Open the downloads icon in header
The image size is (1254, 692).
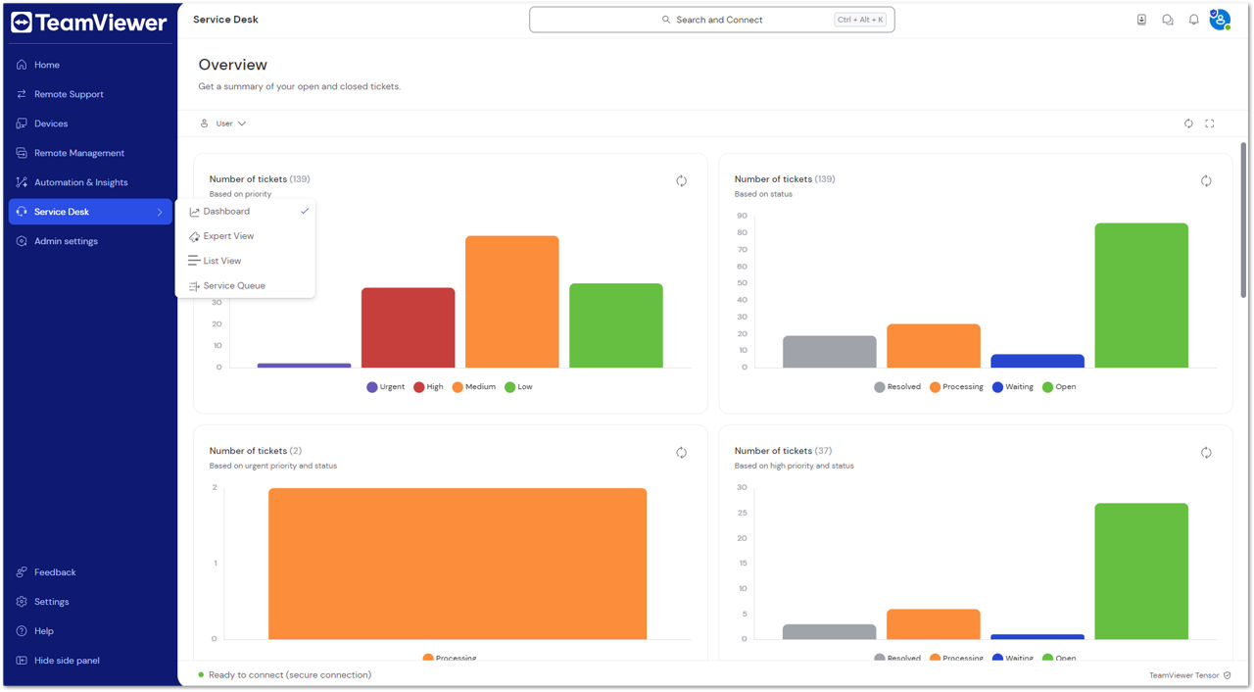click(x=1141, y=20)
